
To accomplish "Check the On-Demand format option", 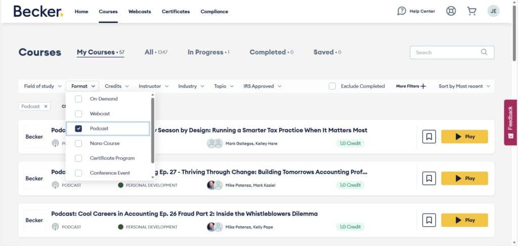I will coord(78,99).
